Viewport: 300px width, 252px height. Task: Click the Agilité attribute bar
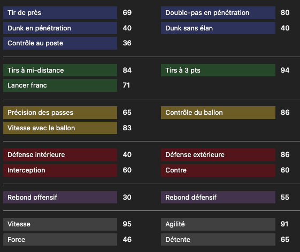coord(218,224)
